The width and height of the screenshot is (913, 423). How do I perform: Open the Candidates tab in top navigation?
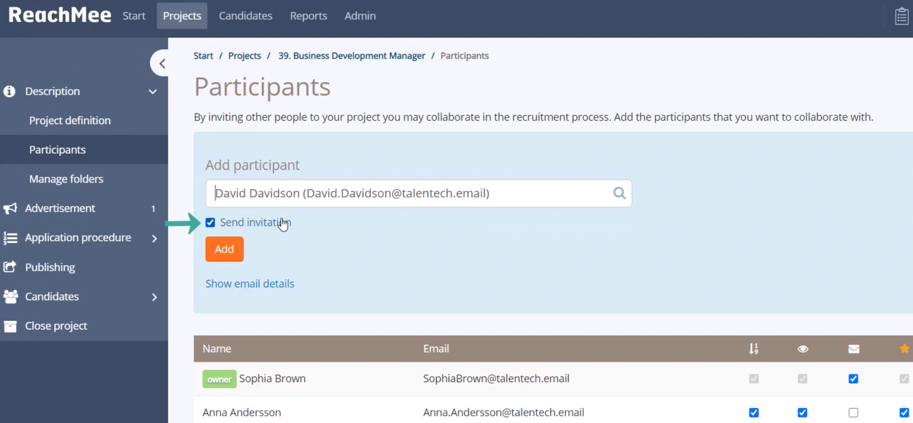point(246,16)
